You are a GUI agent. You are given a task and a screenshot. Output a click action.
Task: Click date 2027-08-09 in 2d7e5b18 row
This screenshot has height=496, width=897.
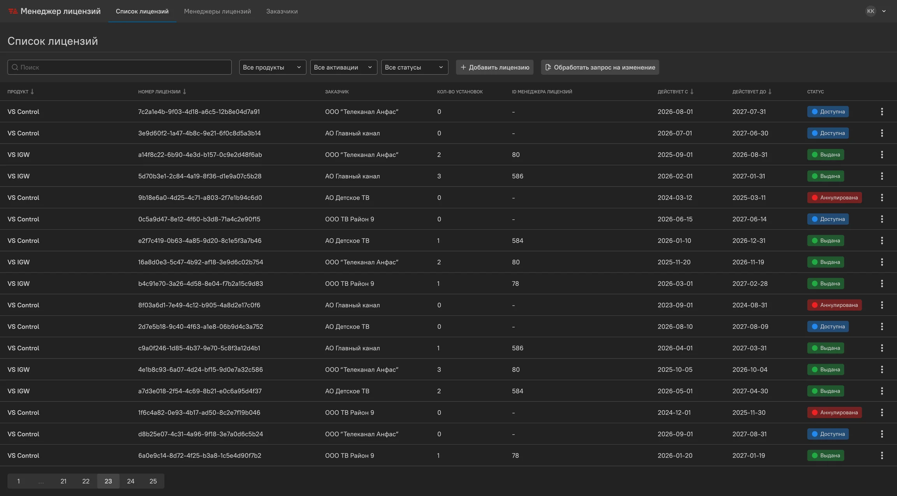pos(750,326)
